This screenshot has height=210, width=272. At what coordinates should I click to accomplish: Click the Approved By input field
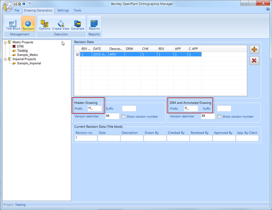tap(224, 138)
